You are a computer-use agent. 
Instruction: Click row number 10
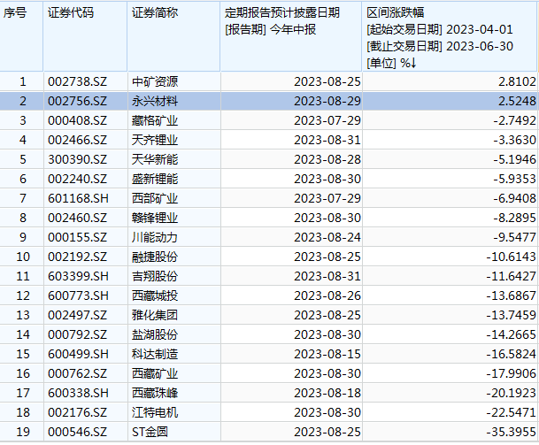23,257
